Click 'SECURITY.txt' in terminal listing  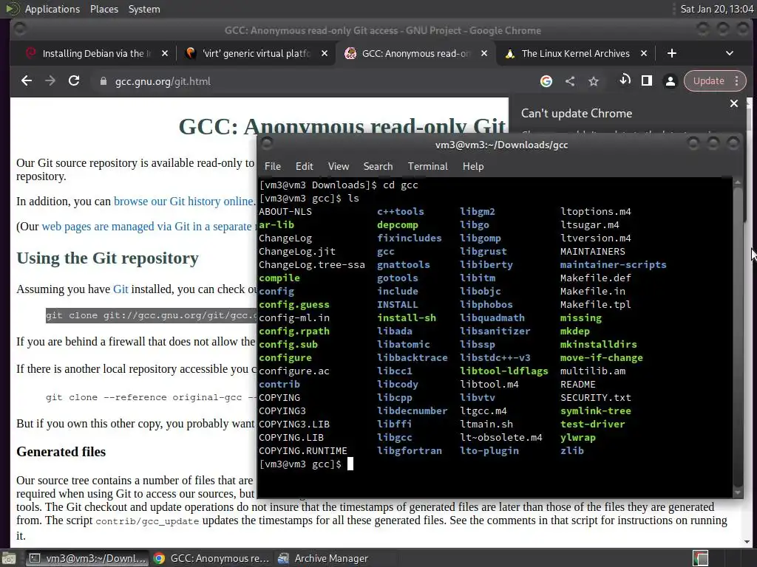(596, 397)
